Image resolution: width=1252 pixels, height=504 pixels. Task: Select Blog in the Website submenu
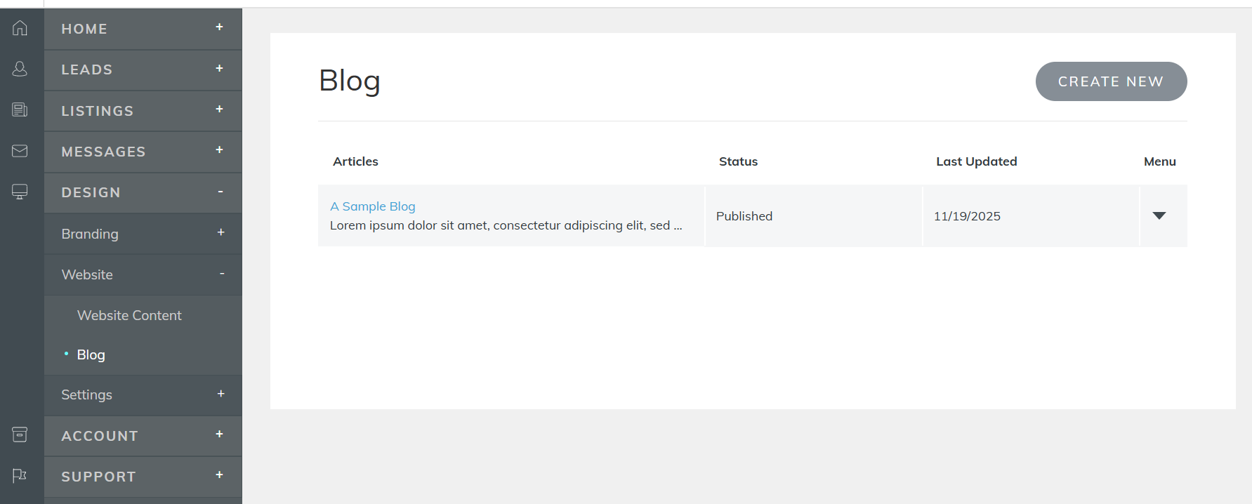tap(91, 354)
